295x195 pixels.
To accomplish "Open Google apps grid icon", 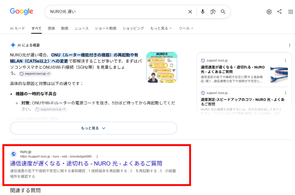I will 290,12.
